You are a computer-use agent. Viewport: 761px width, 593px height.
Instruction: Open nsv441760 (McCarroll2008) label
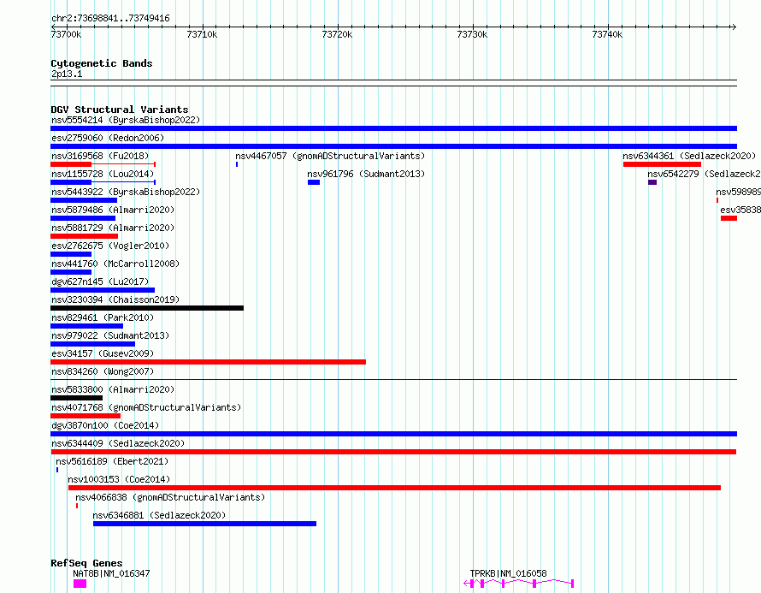click(x=115, y=264)
